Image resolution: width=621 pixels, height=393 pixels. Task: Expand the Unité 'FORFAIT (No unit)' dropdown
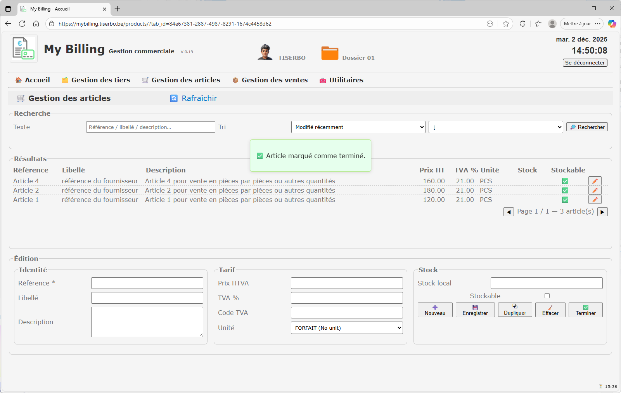tap(346, 328)
